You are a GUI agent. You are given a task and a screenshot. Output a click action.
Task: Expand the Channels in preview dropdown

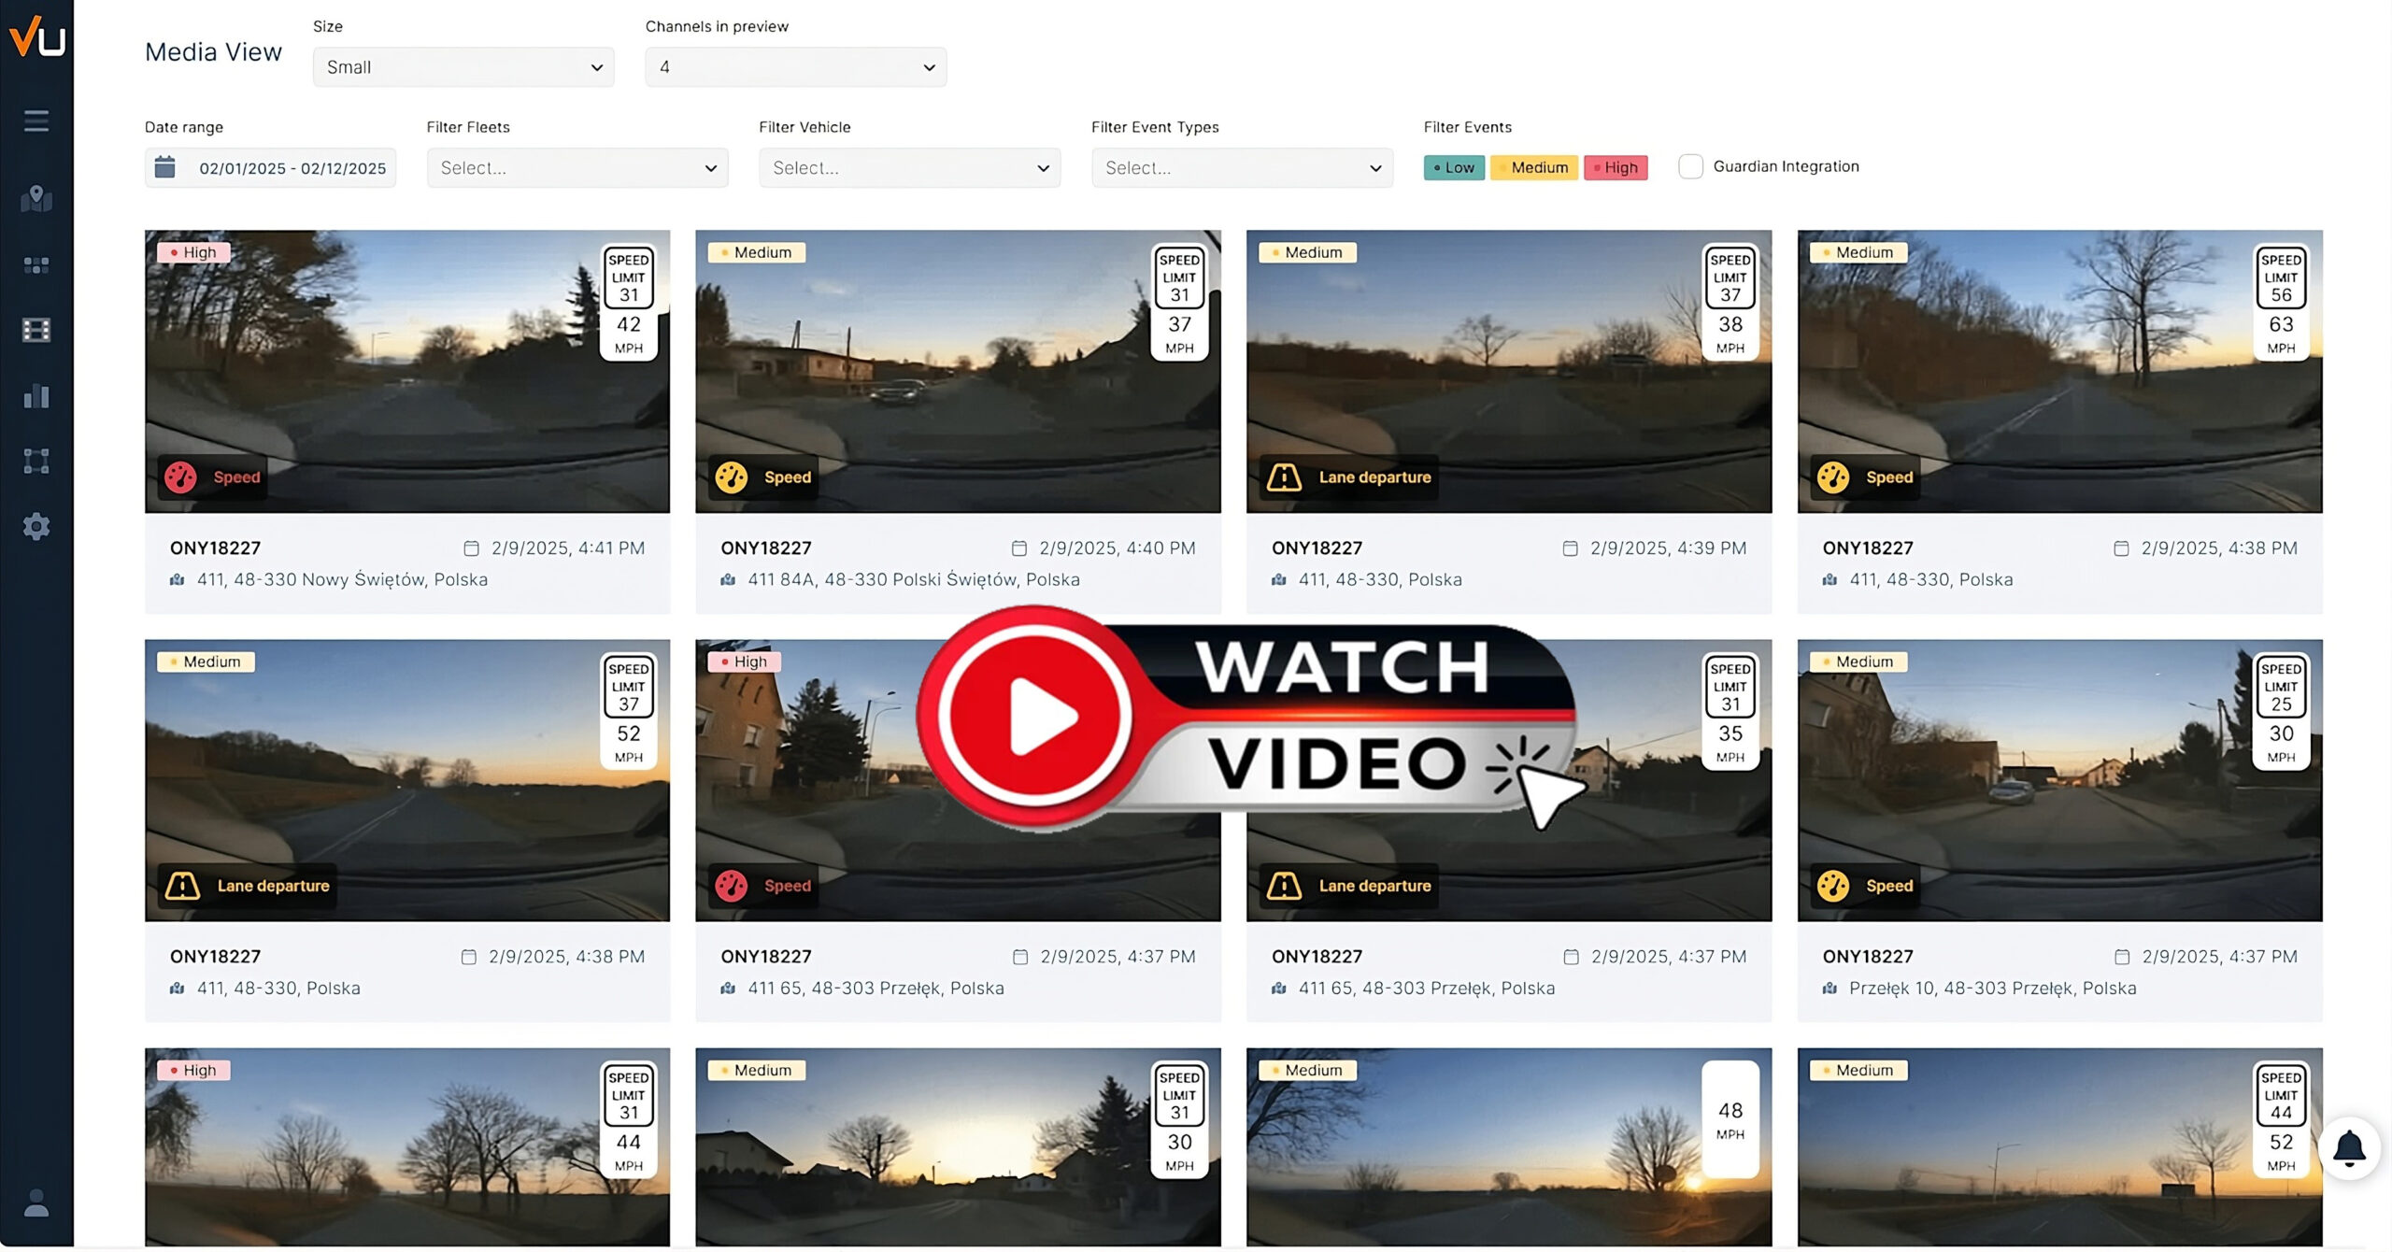(x=795, y=67)
